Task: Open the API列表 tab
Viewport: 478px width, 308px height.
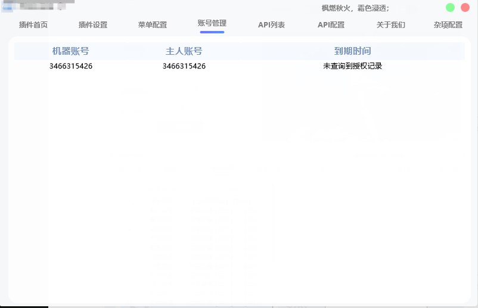Action: pos(271,24)
